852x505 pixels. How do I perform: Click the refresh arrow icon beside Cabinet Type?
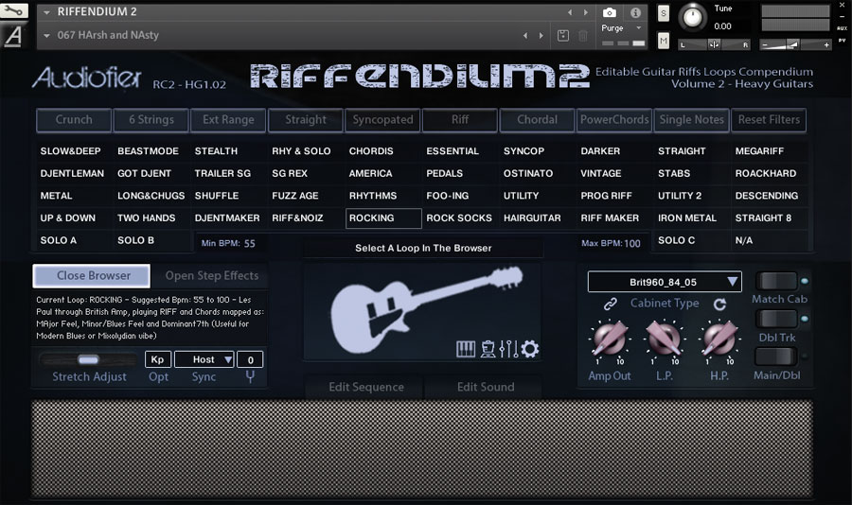[720, 305]
